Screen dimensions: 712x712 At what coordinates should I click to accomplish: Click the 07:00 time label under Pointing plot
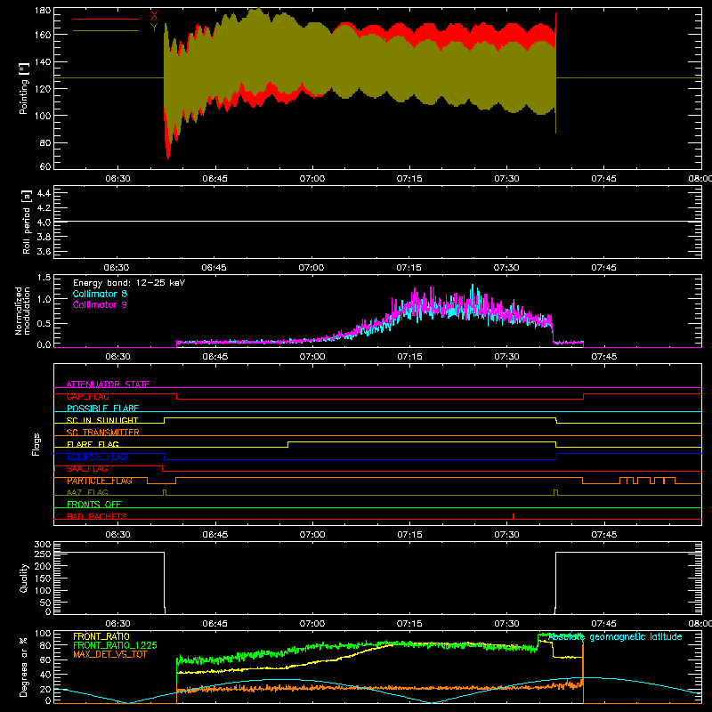pos(312,179)
